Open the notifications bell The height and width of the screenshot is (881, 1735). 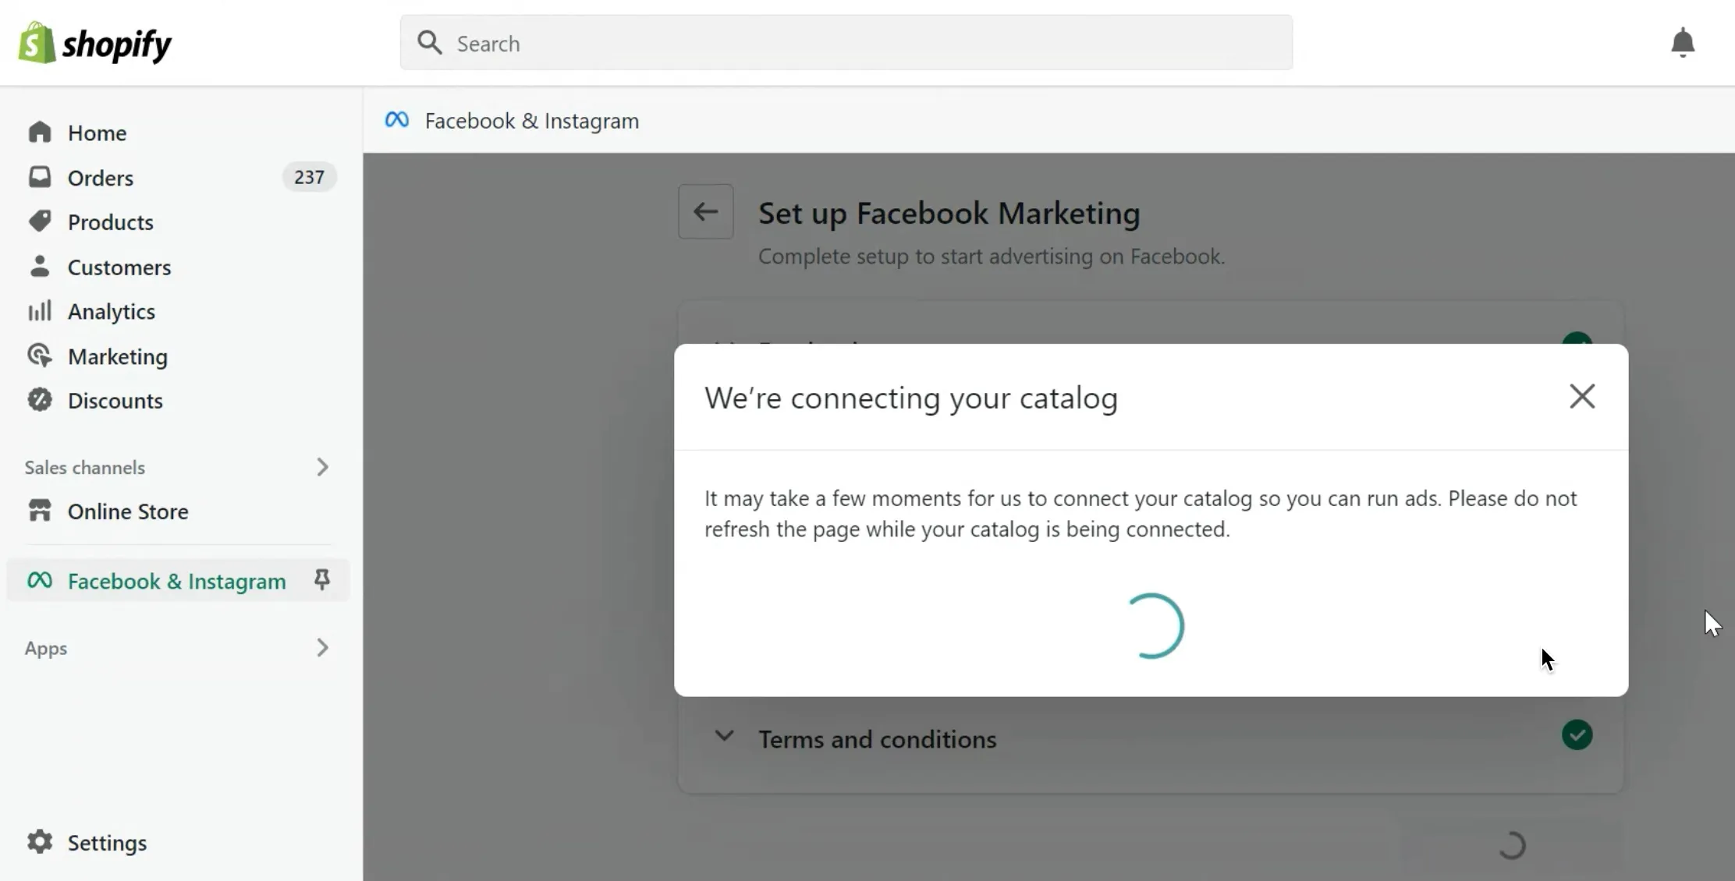[1683, 43]
